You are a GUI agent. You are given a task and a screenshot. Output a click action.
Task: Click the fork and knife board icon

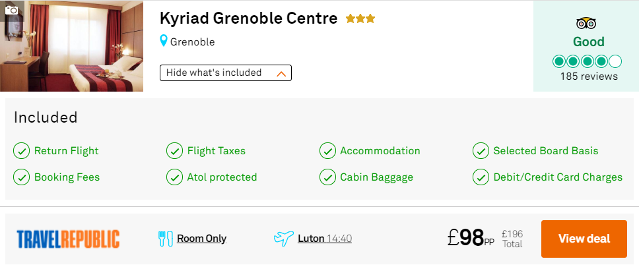(x=166, y=239)
